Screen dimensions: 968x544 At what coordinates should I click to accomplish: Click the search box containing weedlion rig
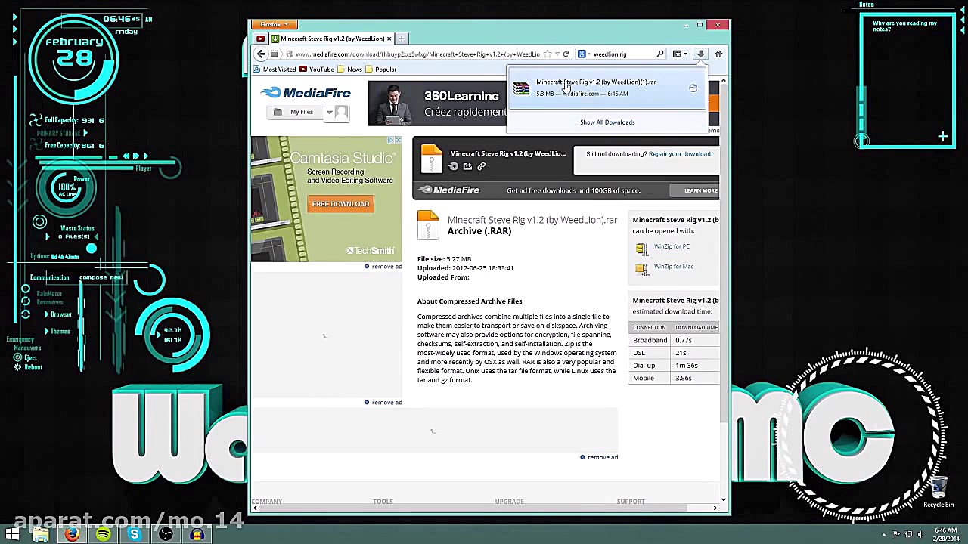click(622, 54)
